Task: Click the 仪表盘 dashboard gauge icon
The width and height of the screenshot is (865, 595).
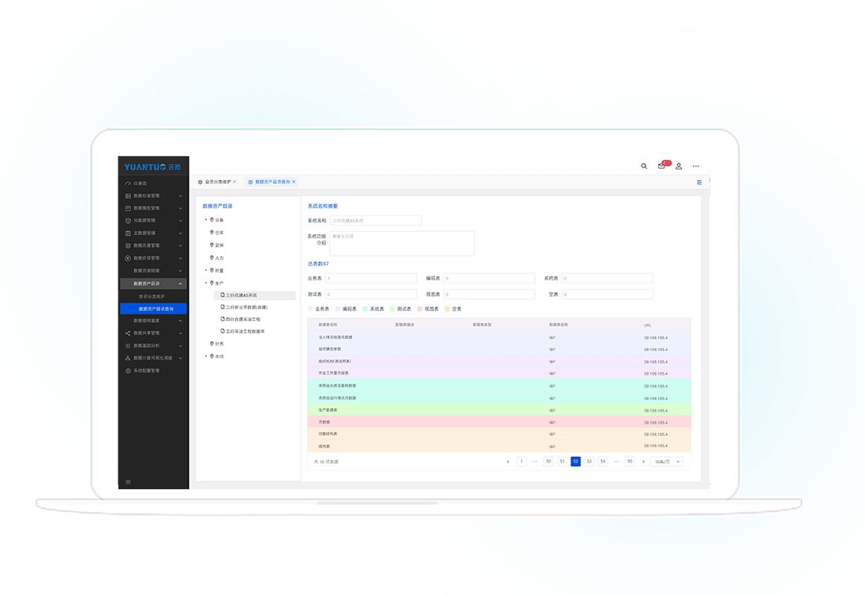Action: pyautogui.click(x=128, y=184)
